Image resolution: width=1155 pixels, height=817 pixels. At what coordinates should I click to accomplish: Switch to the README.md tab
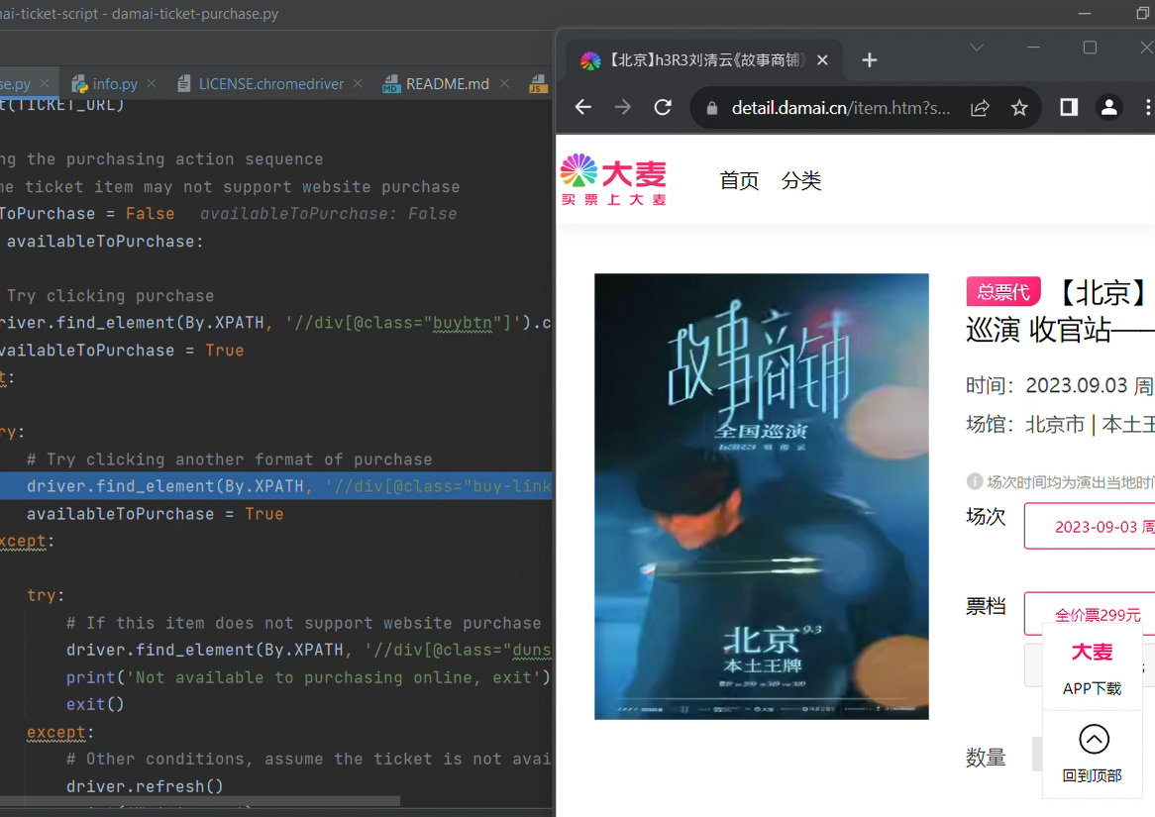pyautogui.click(x=447, y=84)
